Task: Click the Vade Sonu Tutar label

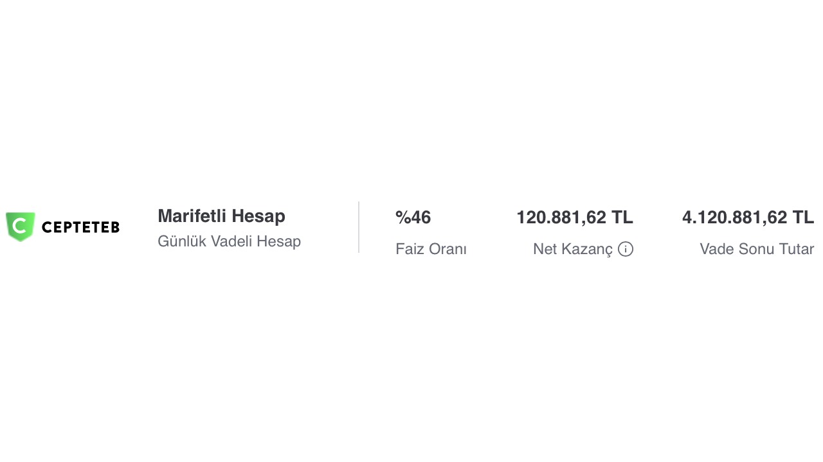Action: coord(757,249)
